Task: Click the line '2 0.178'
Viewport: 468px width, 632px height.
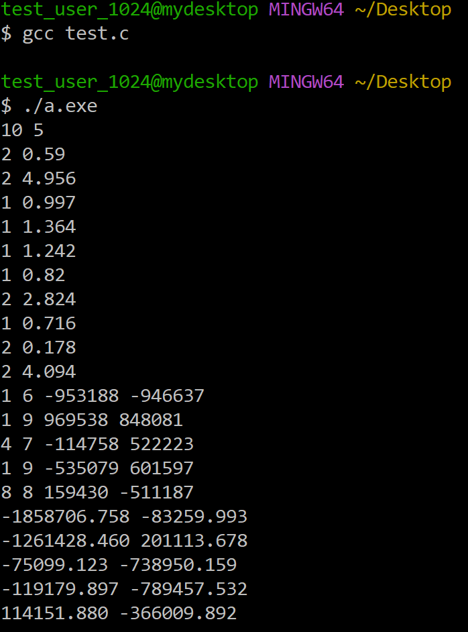Action: point(38,348)
